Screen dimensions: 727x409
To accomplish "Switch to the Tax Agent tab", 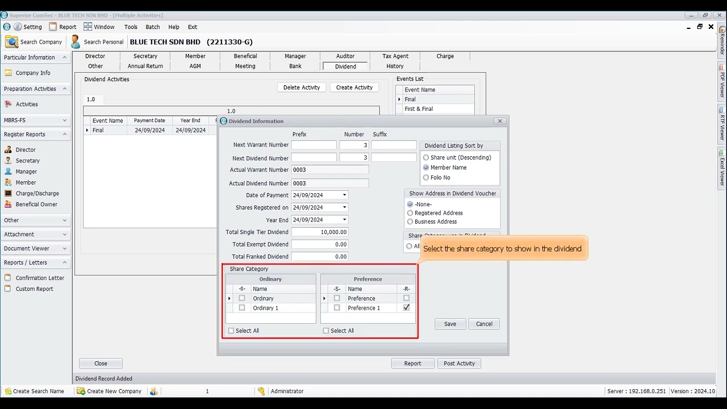I will (395, 56).
